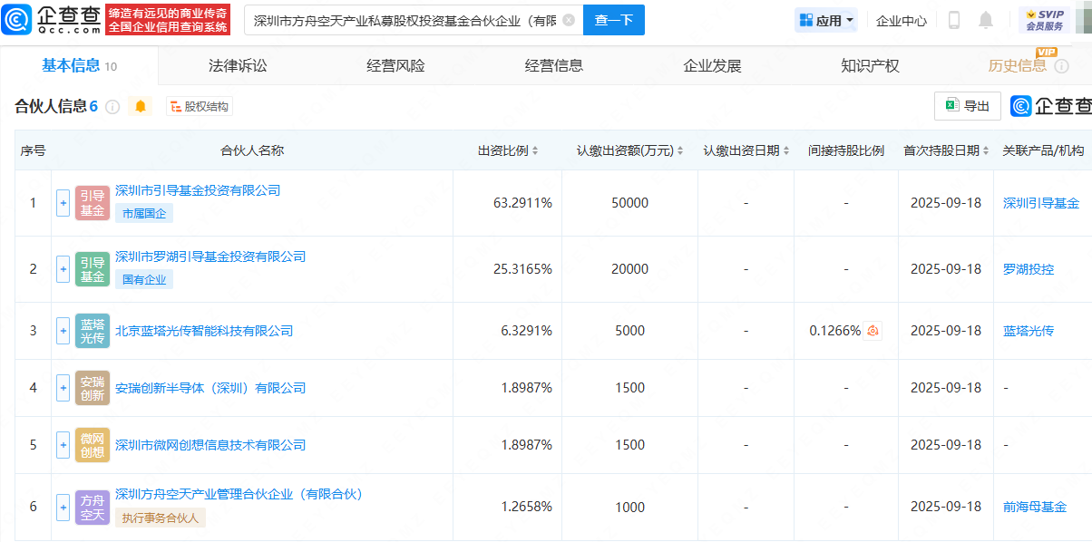Open notifications via the gray header bell

click(986, 20)
